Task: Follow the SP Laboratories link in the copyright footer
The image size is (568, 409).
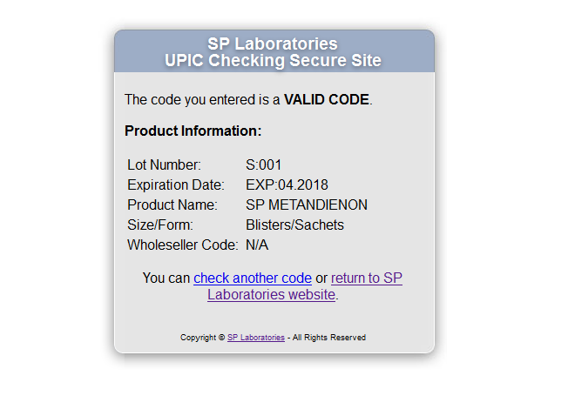Action: [x=256, y=338]
